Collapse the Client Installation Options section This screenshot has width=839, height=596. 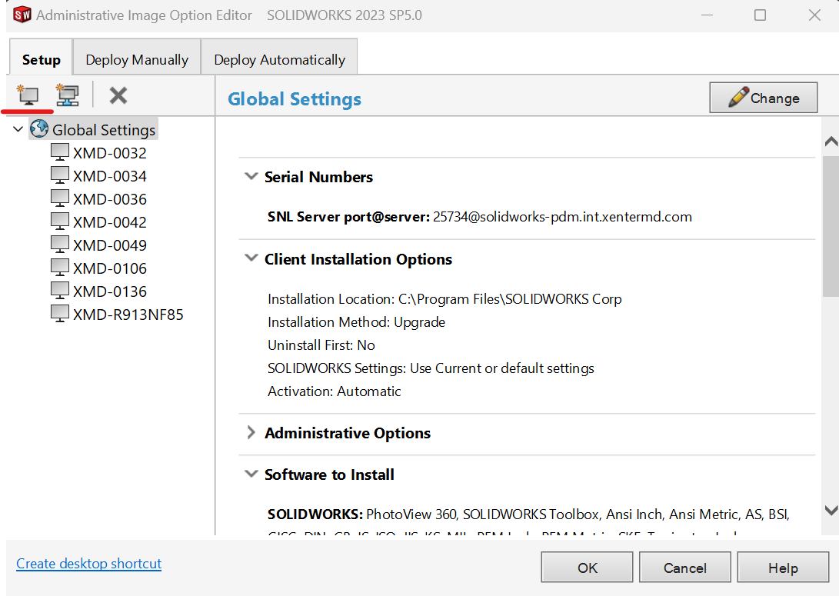point(251,259)
